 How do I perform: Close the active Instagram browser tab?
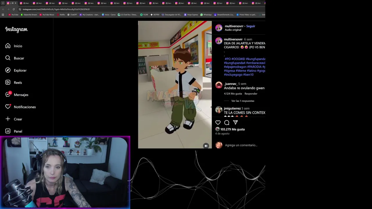click(15, 3)
